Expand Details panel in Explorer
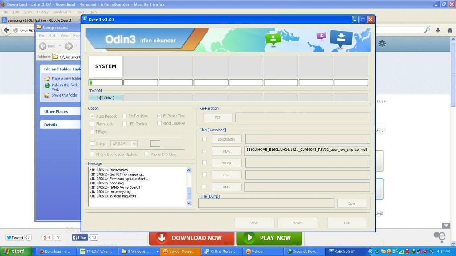This screenshot has height=256, width=456. click(60, 125)
